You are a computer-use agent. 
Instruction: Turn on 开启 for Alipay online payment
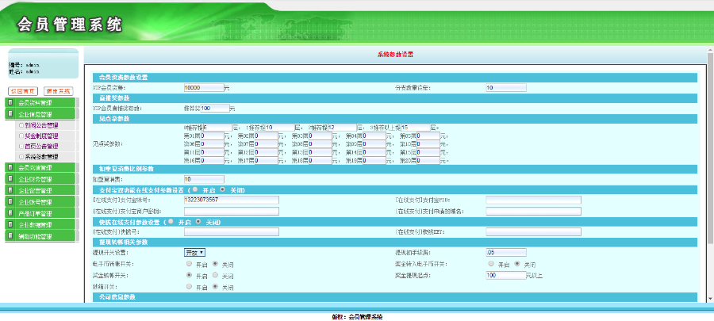[195, 189]
